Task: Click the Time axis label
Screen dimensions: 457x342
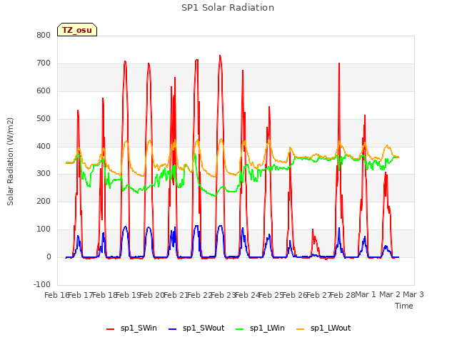Action: click(x=404, y=306)
